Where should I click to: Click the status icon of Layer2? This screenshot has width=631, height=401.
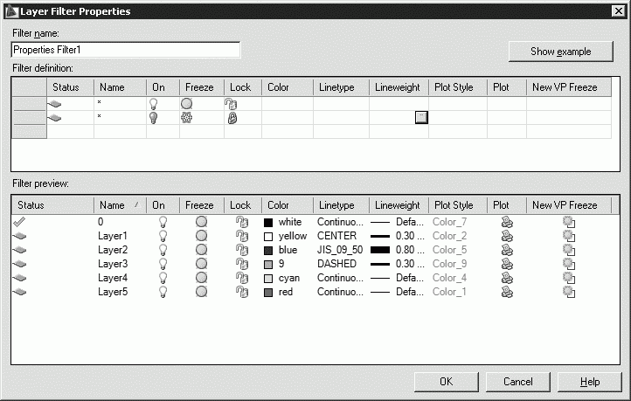click(19, 250)
